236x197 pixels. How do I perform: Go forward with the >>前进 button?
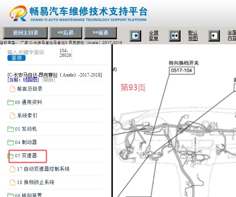click(100, 33)
